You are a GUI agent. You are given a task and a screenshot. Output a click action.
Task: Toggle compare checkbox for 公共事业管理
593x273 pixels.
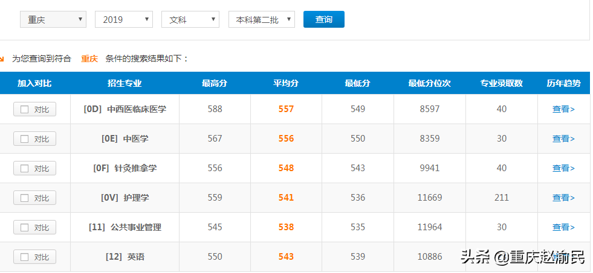tap(25, 228)
